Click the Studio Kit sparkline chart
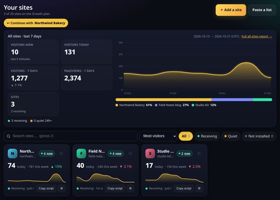 174,178
